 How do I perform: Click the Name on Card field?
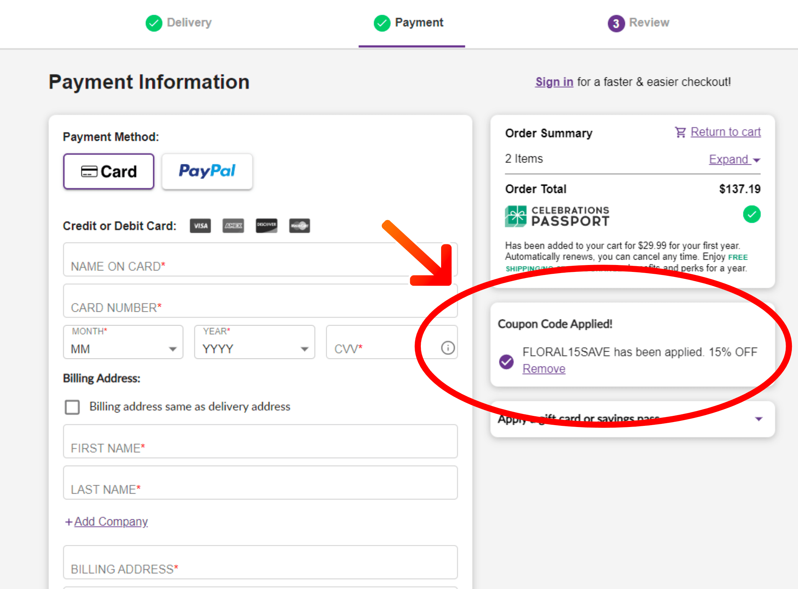click(260, 259)
